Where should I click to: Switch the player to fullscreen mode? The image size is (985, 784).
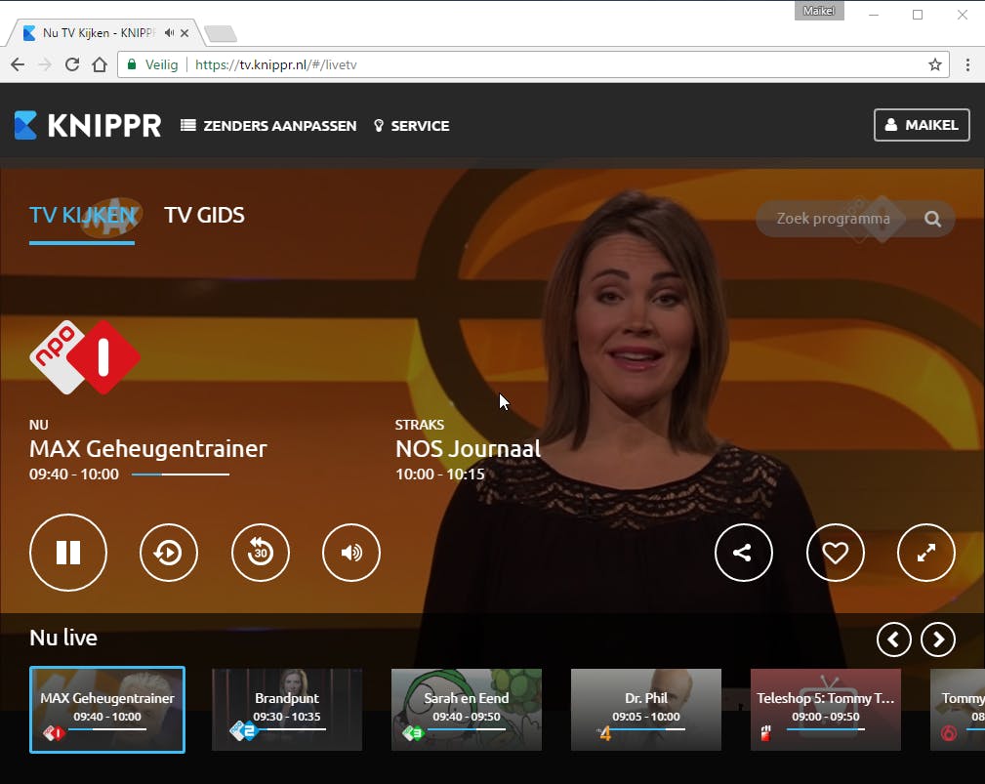pyautogui.click(x=925, y=553)
